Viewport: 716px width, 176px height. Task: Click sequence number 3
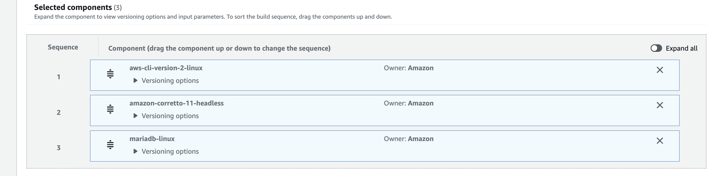tap(59, 148)
